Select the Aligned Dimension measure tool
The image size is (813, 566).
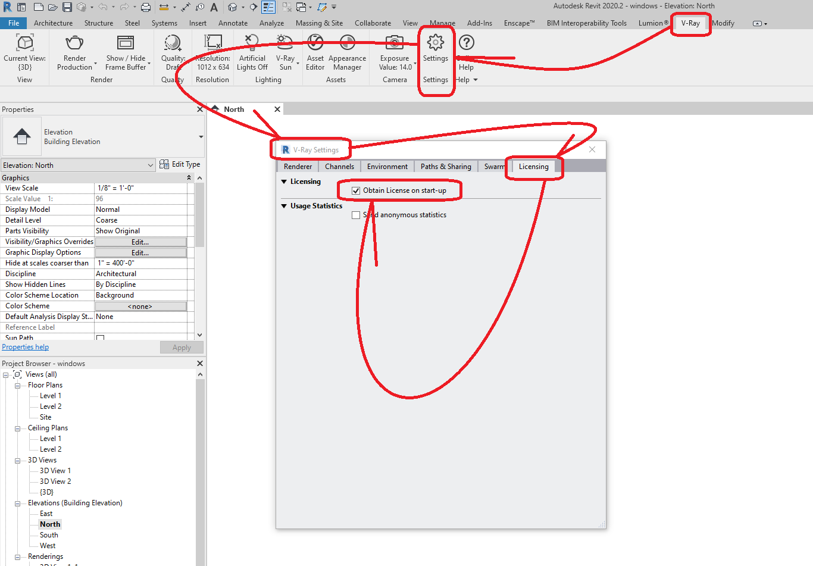click(186, 7)
